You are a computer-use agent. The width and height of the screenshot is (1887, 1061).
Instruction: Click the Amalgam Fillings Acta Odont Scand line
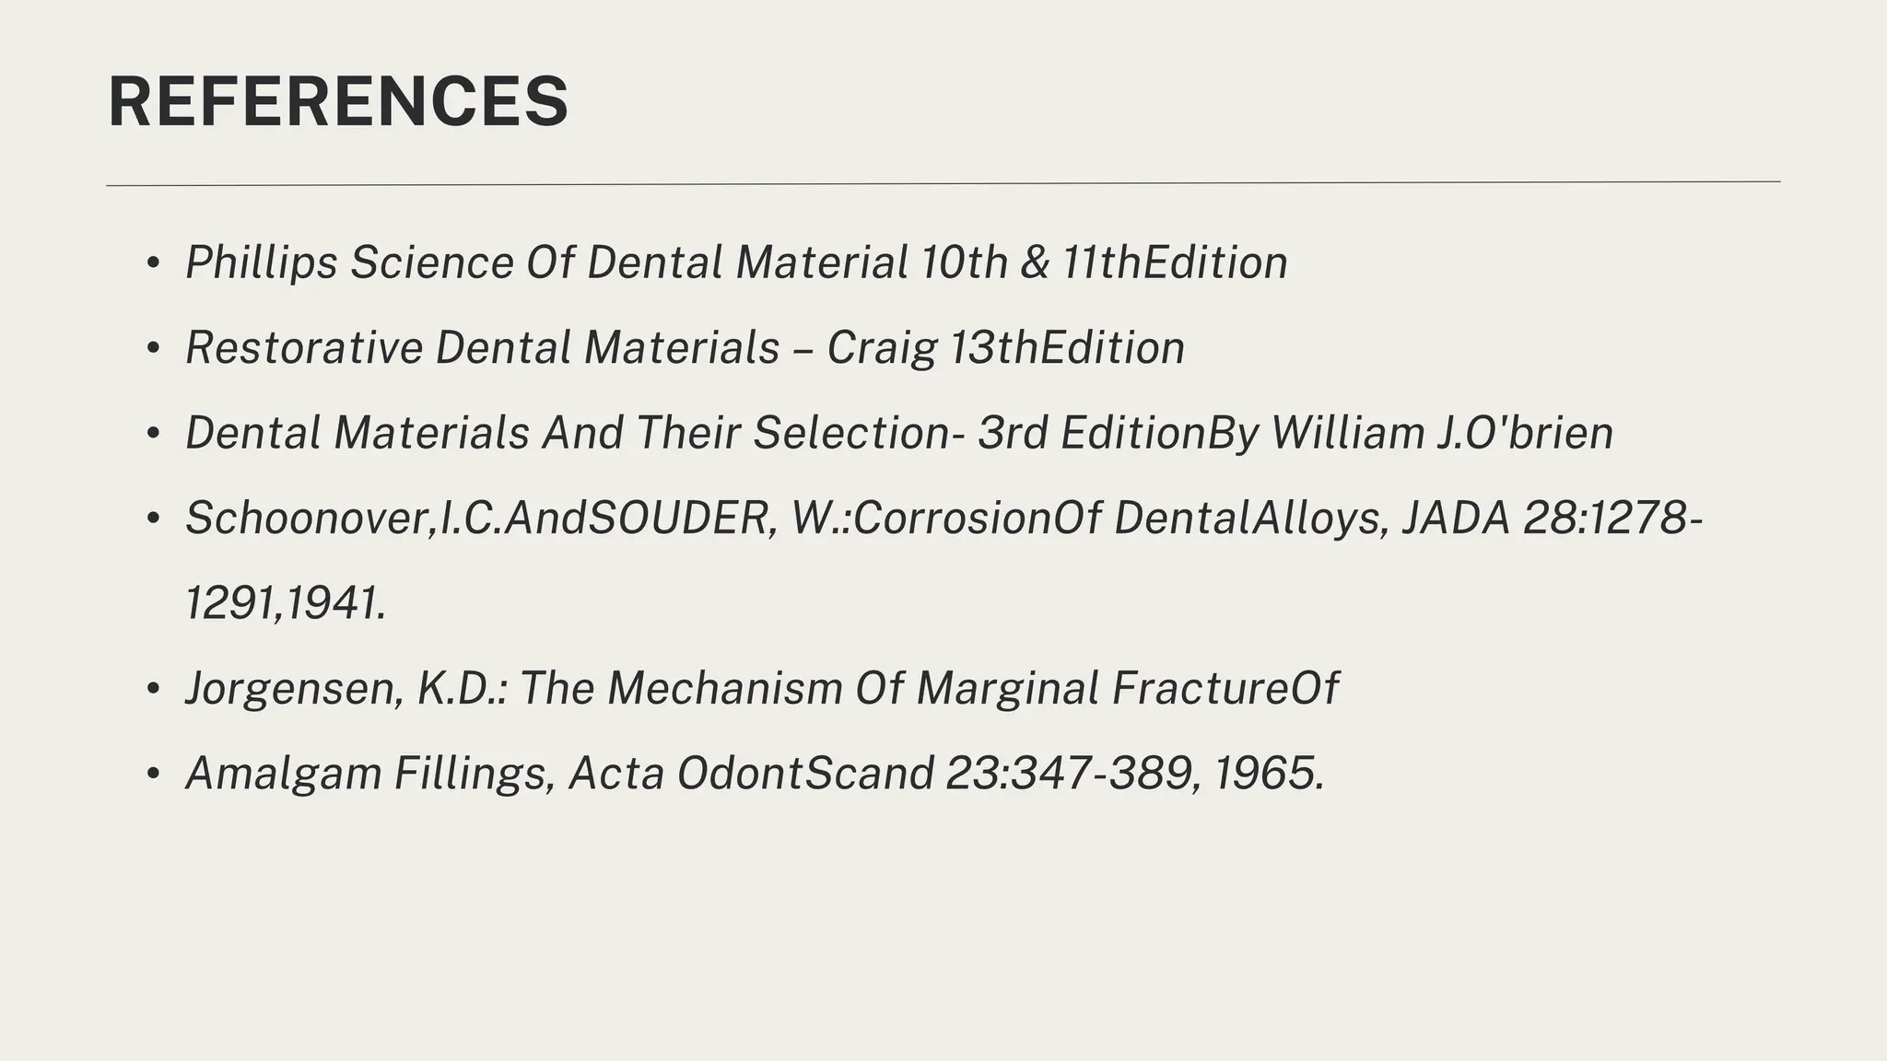click(x=755, y=774)
